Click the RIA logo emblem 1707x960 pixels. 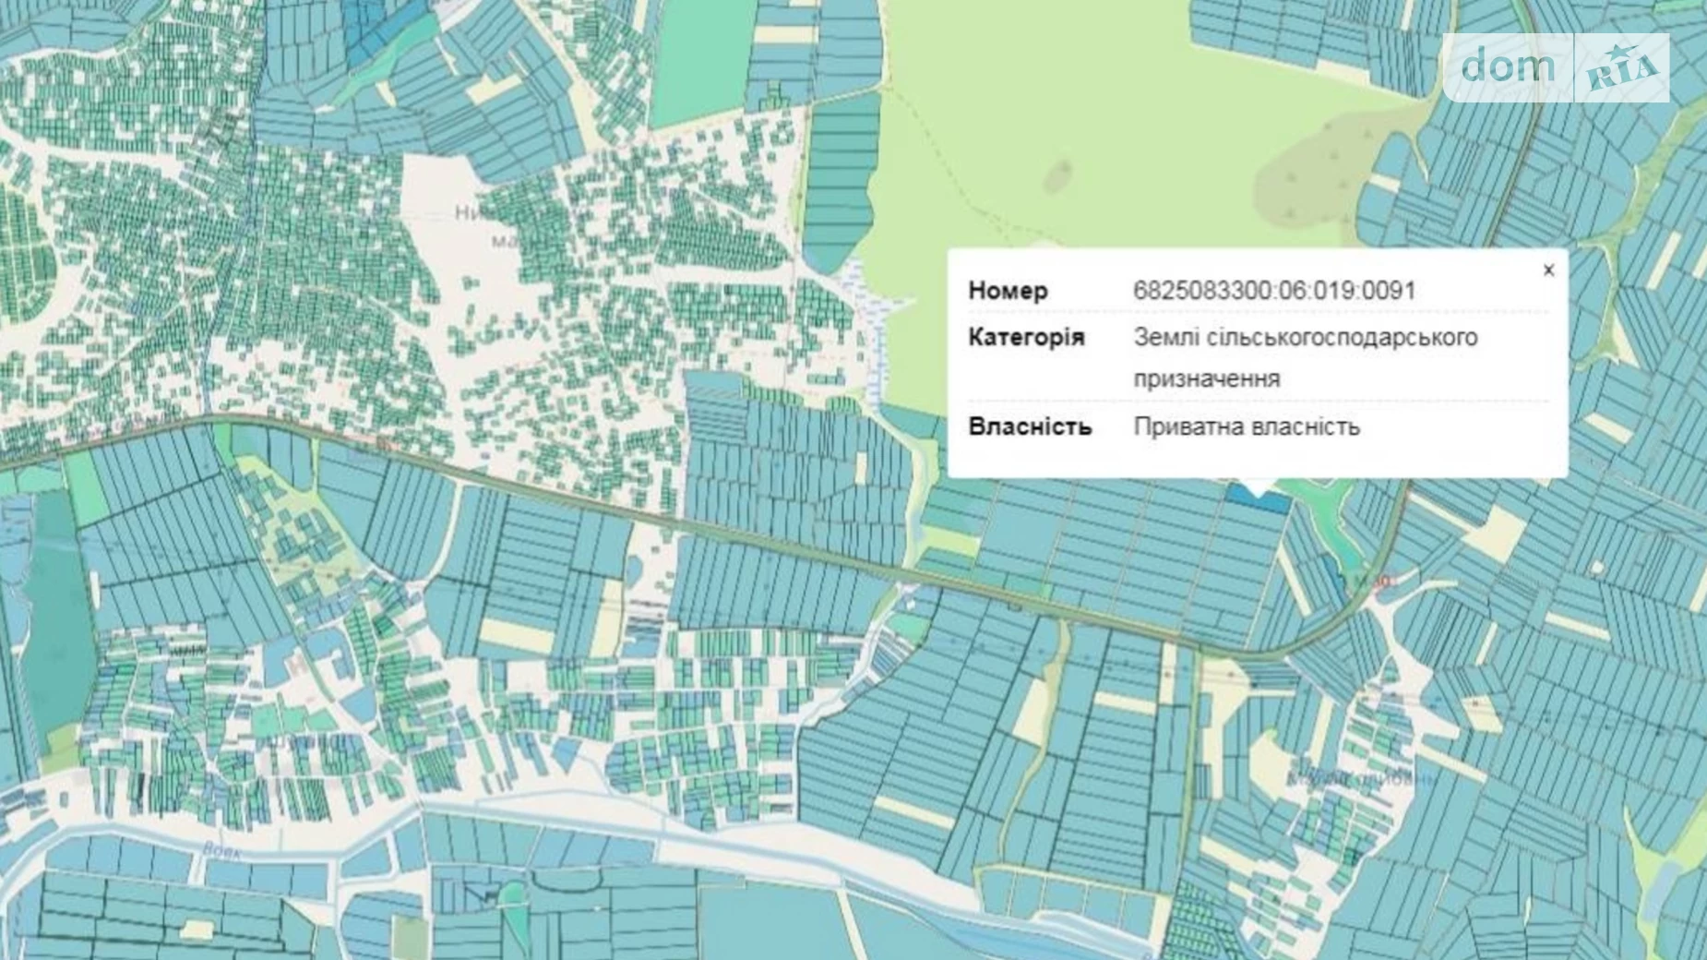[x=1622, y=68]
